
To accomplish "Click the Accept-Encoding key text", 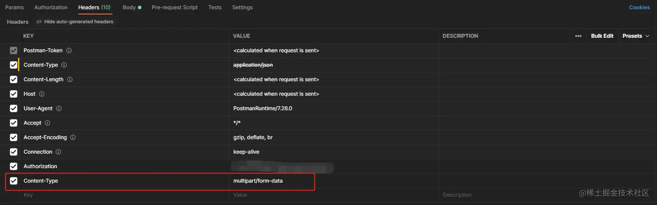I will click(45, 137).
